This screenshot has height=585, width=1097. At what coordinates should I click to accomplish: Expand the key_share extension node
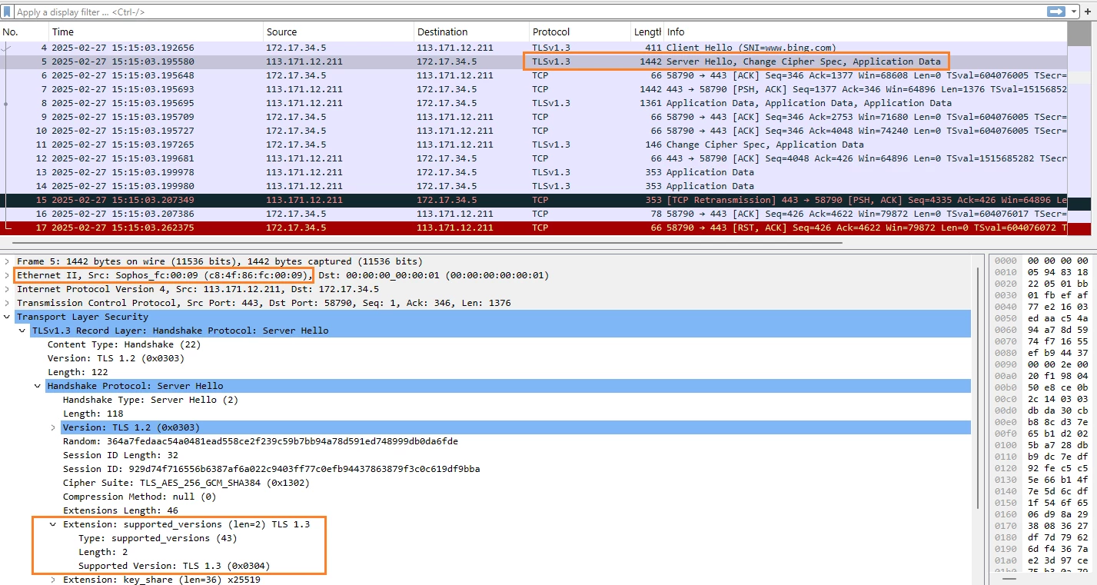coord(53,580)
